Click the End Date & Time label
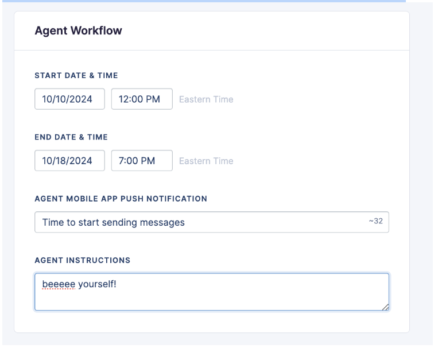Image resolution: width=434 pixels, height=348 pixels. pyautogui.click(x=71, y=137)
